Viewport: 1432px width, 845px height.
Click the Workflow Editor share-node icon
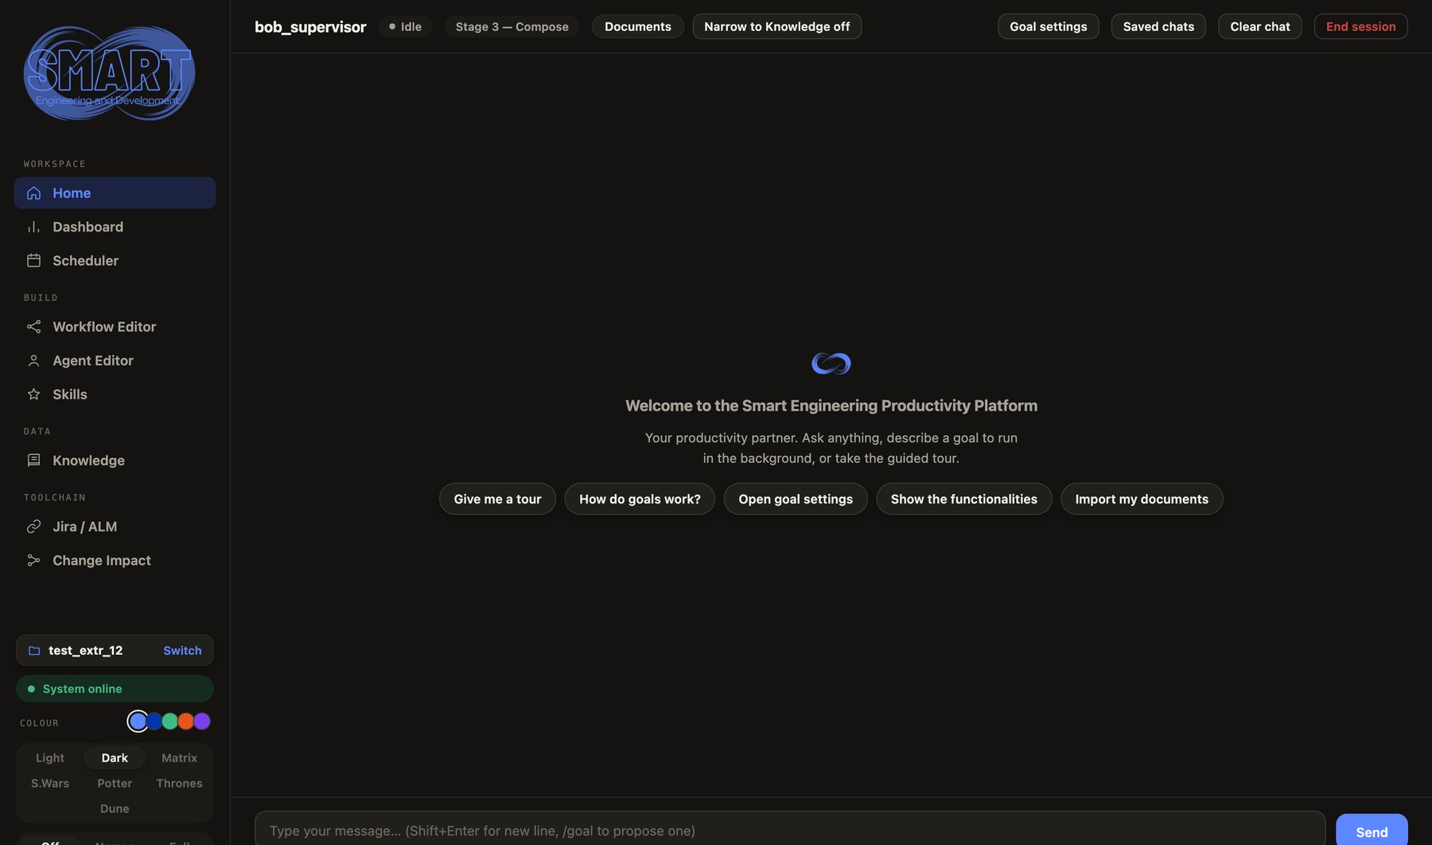click(x=33, y=327)
